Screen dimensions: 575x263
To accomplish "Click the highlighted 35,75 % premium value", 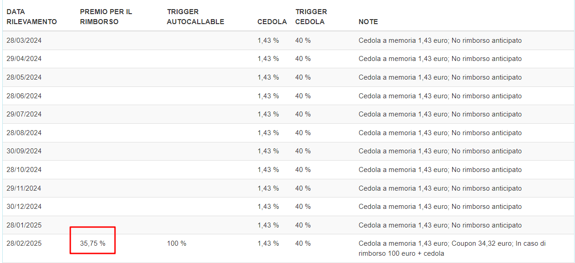I will pyautogui.click(x=93, y=243).
